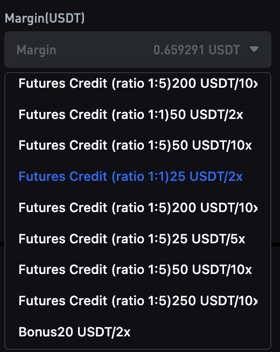280x352 pixels.
Task: Collapse the list with the Margin caret arrow
Action: point(254,49)
